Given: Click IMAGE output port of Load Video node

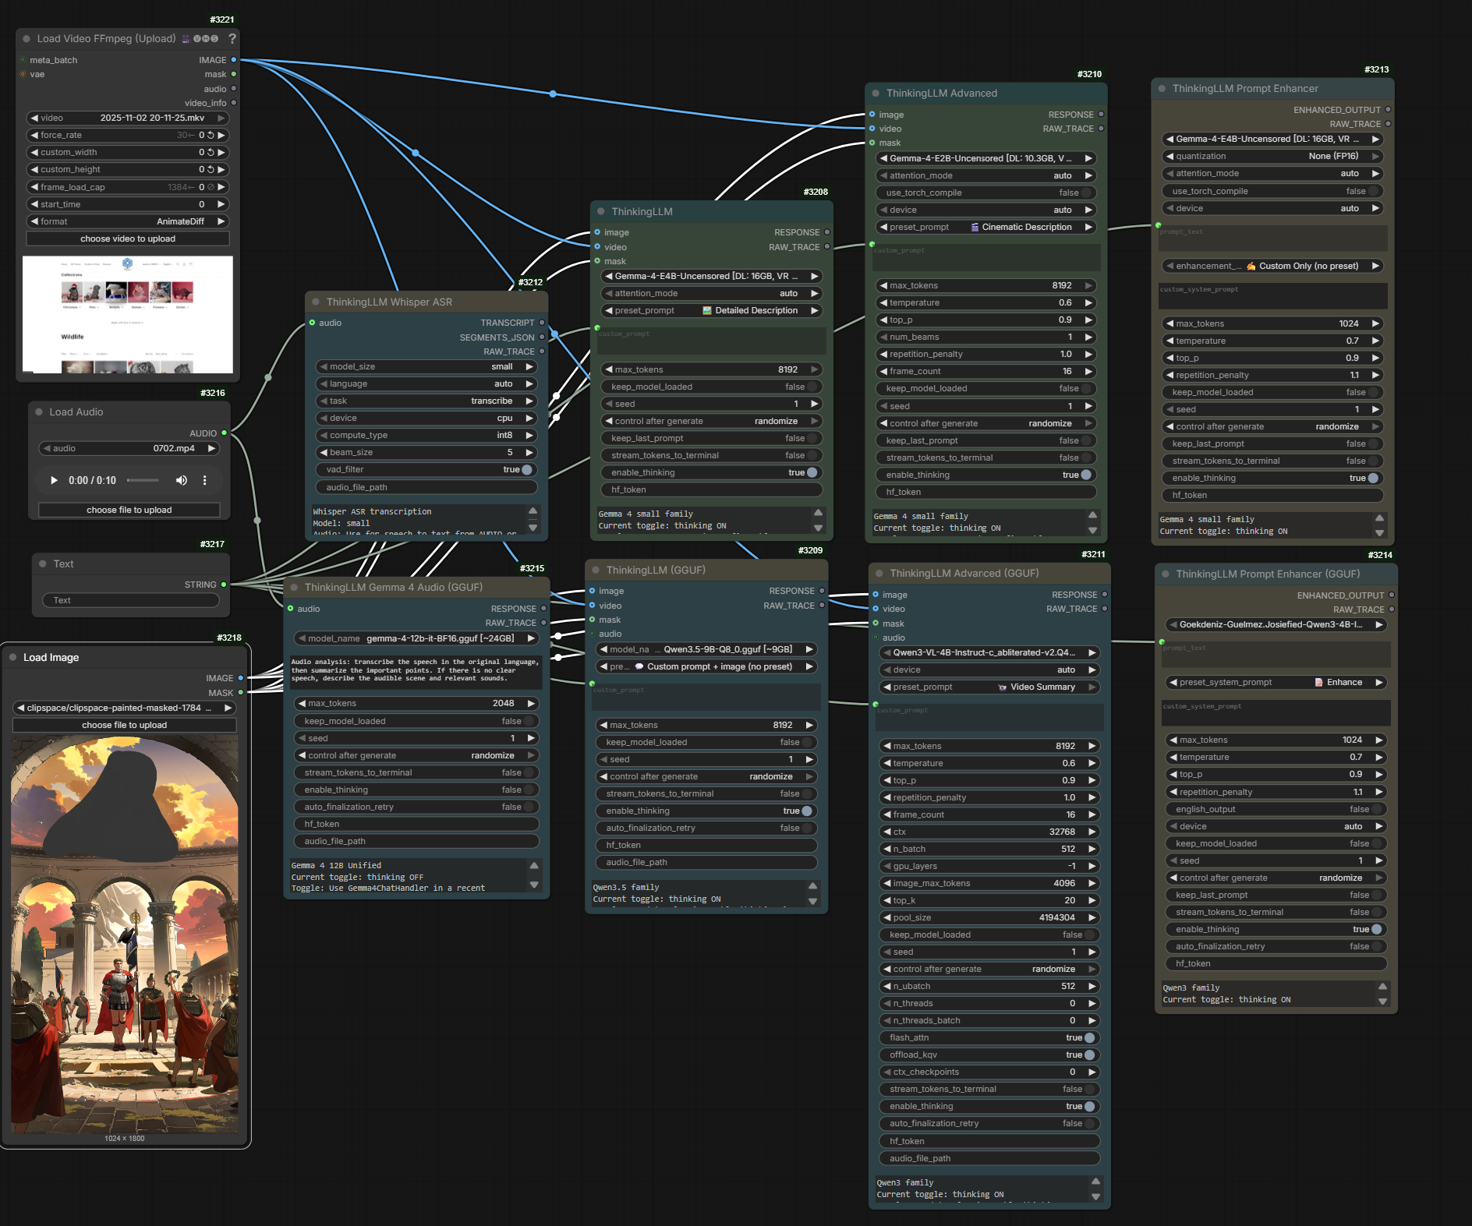Looking at the screenshot, I should (233, 59).
